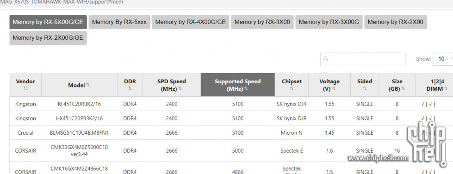Sort by SPD Speed arrows icon
This screenshot has width=453, height=174.
click(x=180, y=88)
